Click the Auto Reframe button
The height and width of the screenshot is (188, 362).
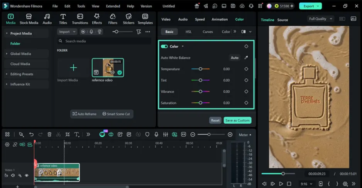coord(85,114)
